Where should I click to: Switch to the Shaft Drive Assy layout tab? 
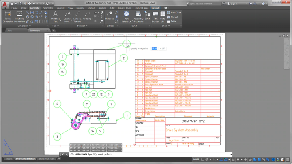46,159
